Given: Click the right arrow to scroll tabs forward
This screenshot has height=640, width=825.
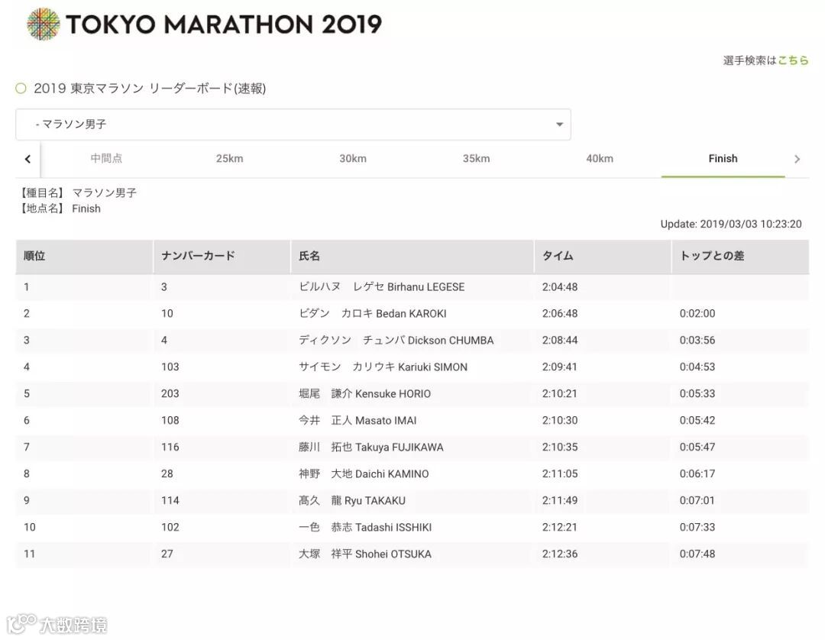Looking at the screenshot, I should coord(797,159).
